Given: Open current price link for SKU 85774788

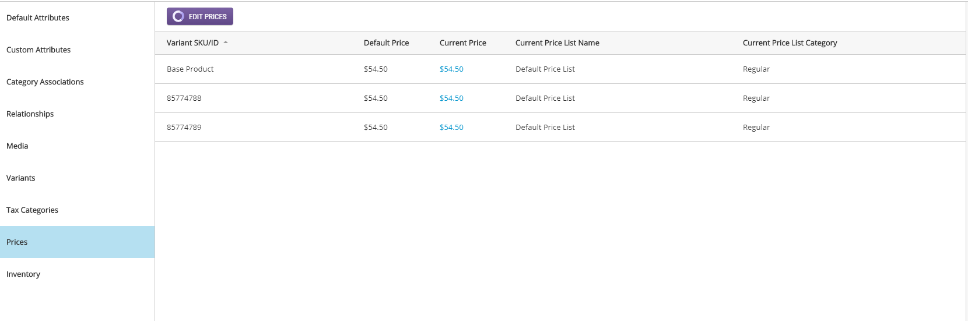Looking at the screenshot, I should (x=451, y=98).
